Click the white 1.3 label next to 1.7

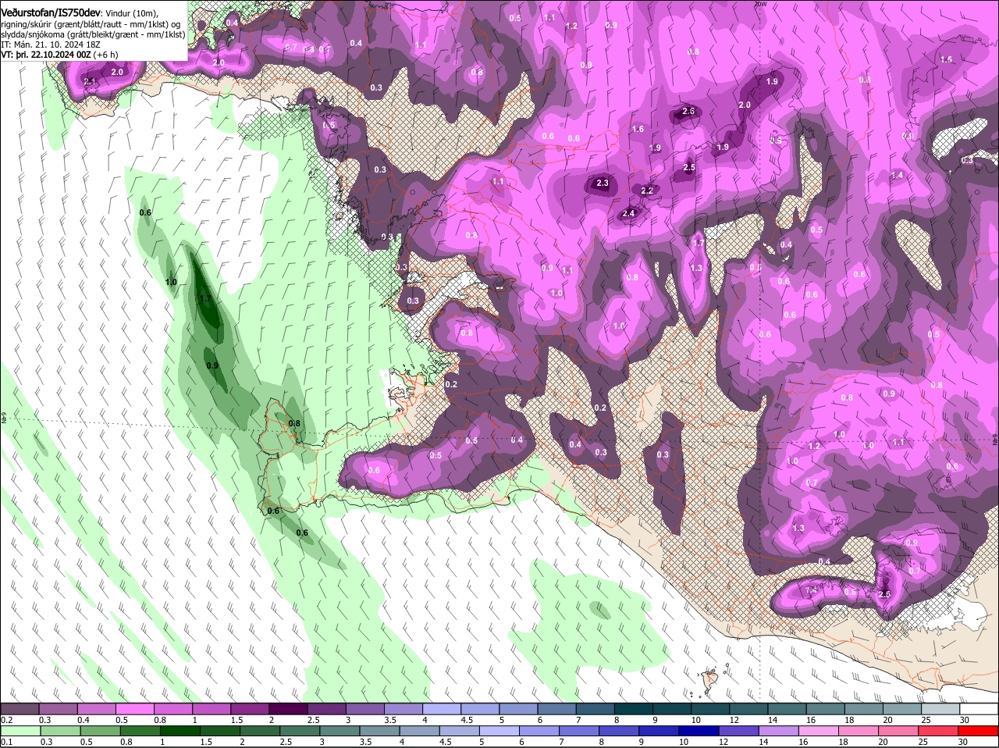click(696, 268)
